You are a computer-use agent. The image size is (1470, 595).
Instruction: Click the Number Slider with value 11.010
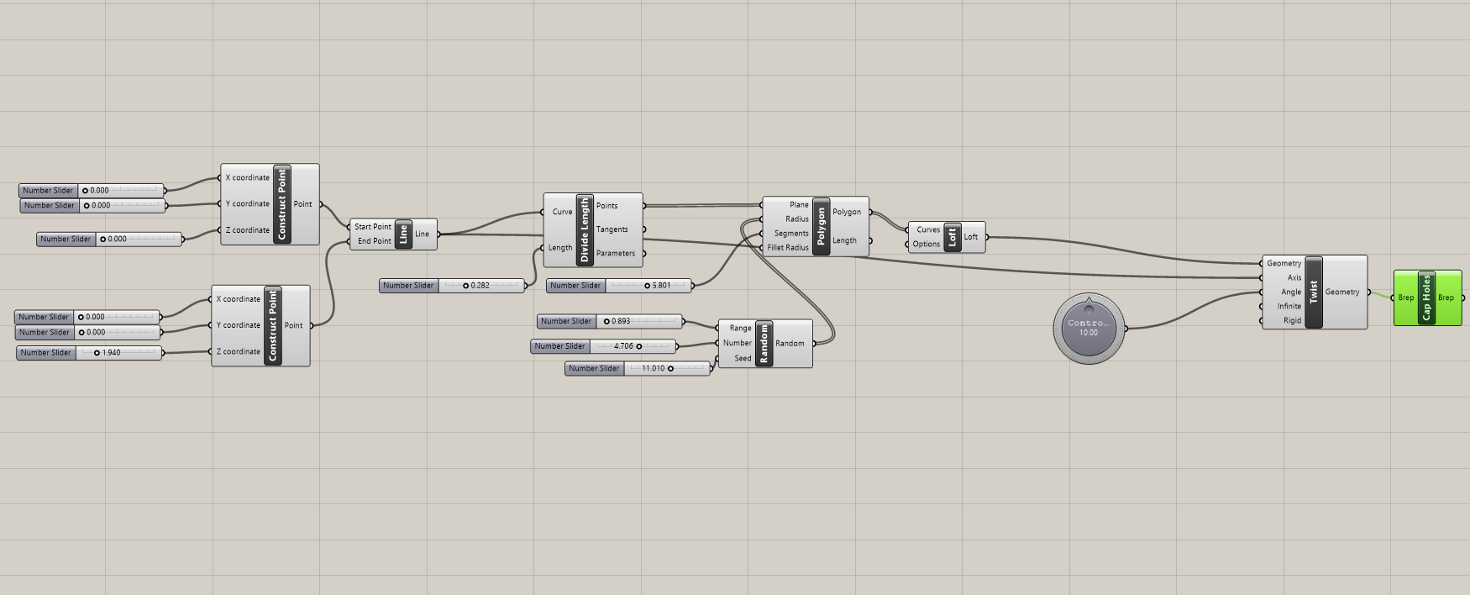coord(638,368)
